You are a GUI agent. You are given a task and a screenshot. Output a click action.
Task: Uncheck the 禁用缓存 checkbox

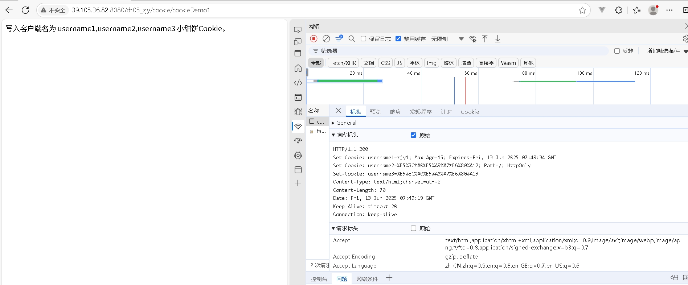pyautogui.click(x=398, y=39)
